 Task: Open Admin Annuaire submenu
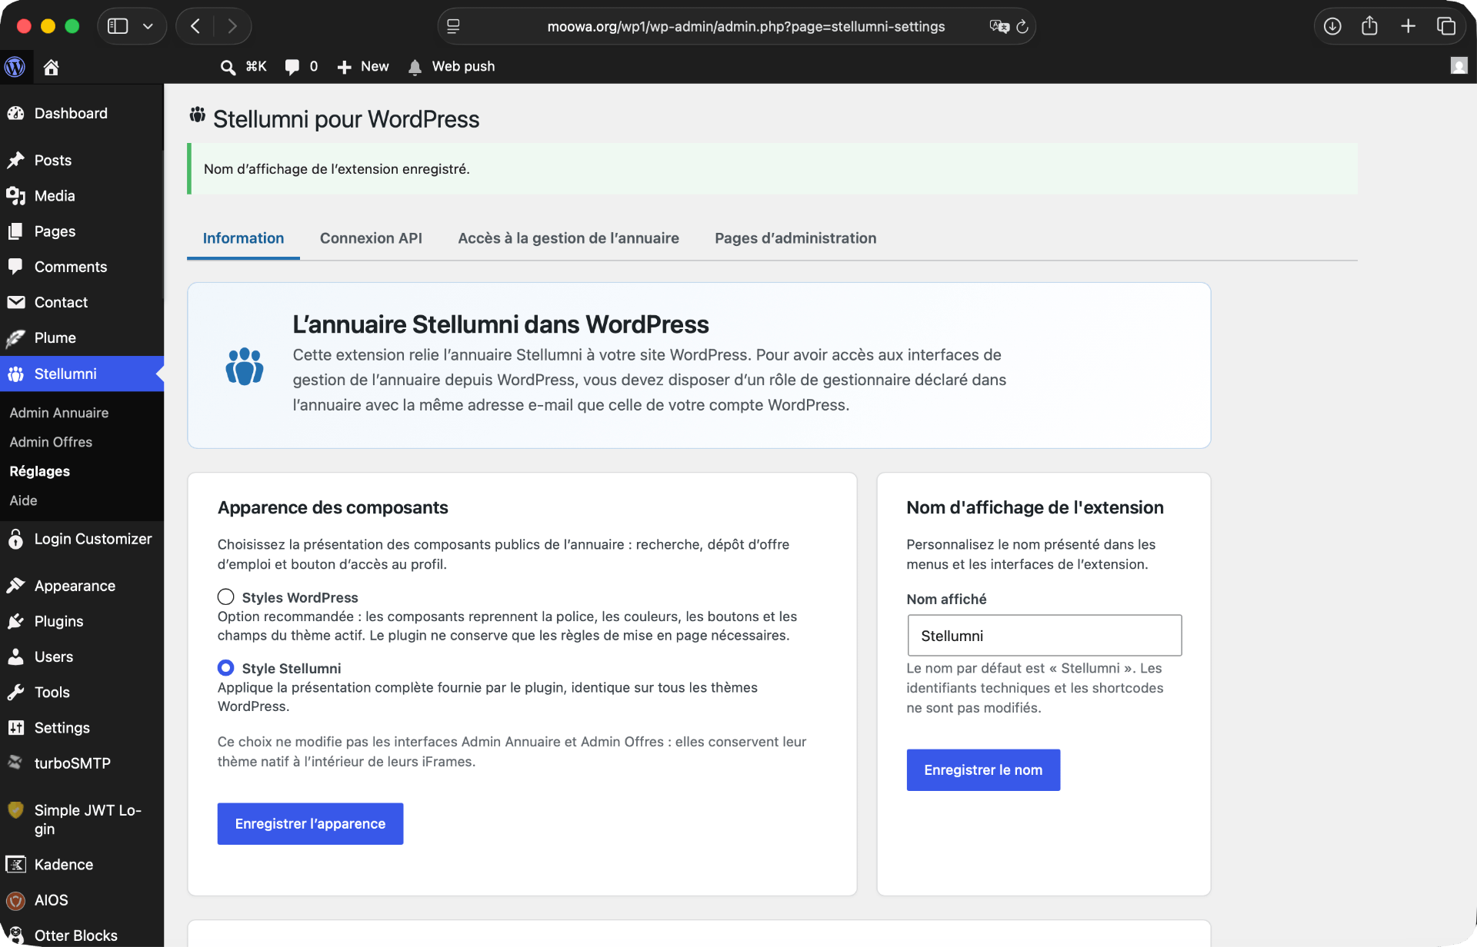59,413
